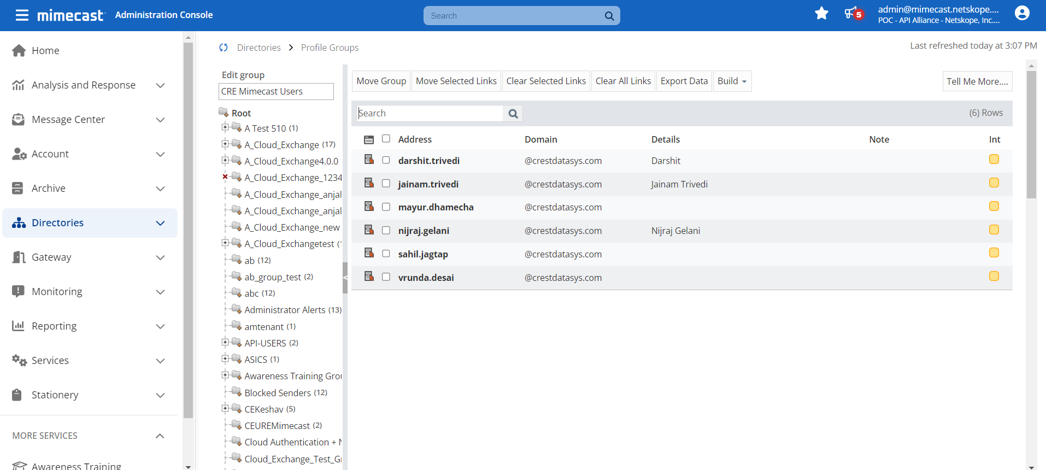Click the member Search input field
The height and width of the screenshot is (470, 1046).
[430, 113]
